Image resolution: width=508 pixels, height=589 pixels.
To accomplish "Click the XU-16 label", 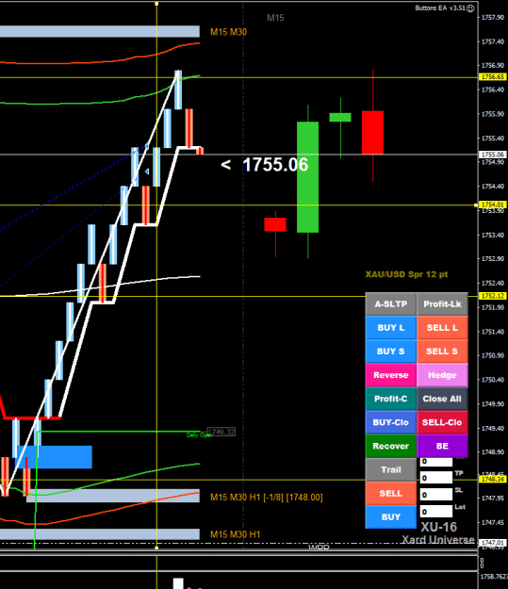I will pos(438,527).
